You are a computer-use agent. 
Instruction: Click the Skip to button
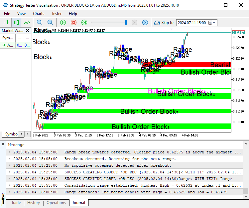(164, 23)
